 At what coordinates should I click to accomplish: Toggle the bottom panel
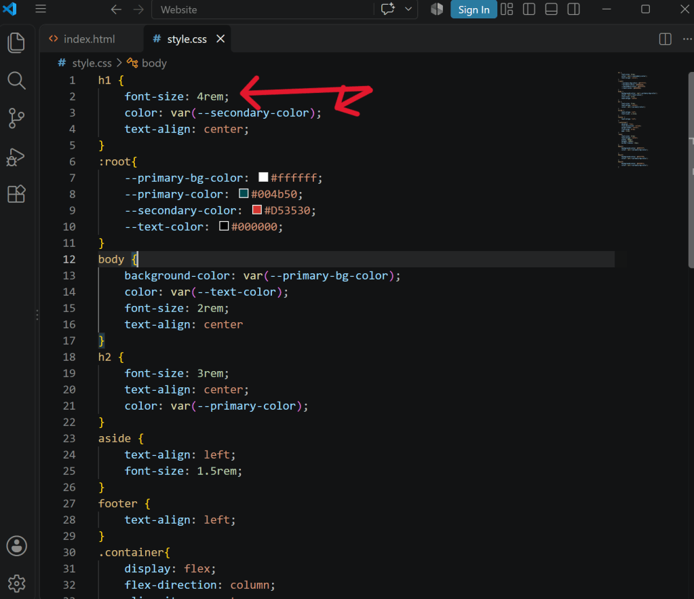[x=551, y=9]
